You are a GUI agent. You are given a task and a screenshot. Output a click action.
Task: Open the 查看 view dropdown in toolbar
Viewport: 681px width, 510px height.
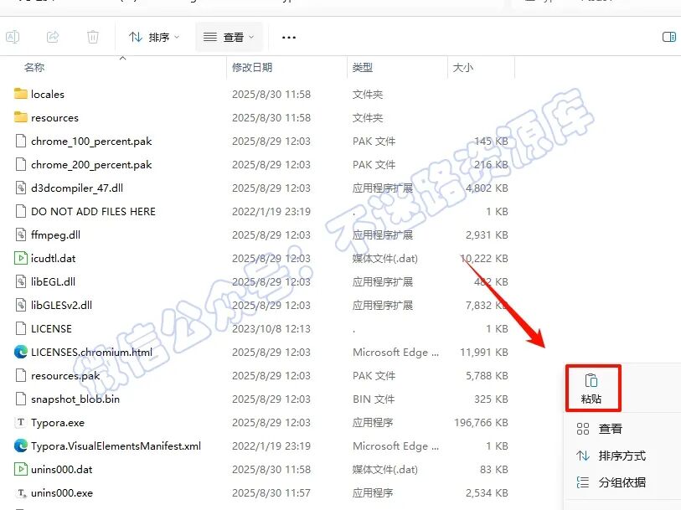click(x=229, y=38)
